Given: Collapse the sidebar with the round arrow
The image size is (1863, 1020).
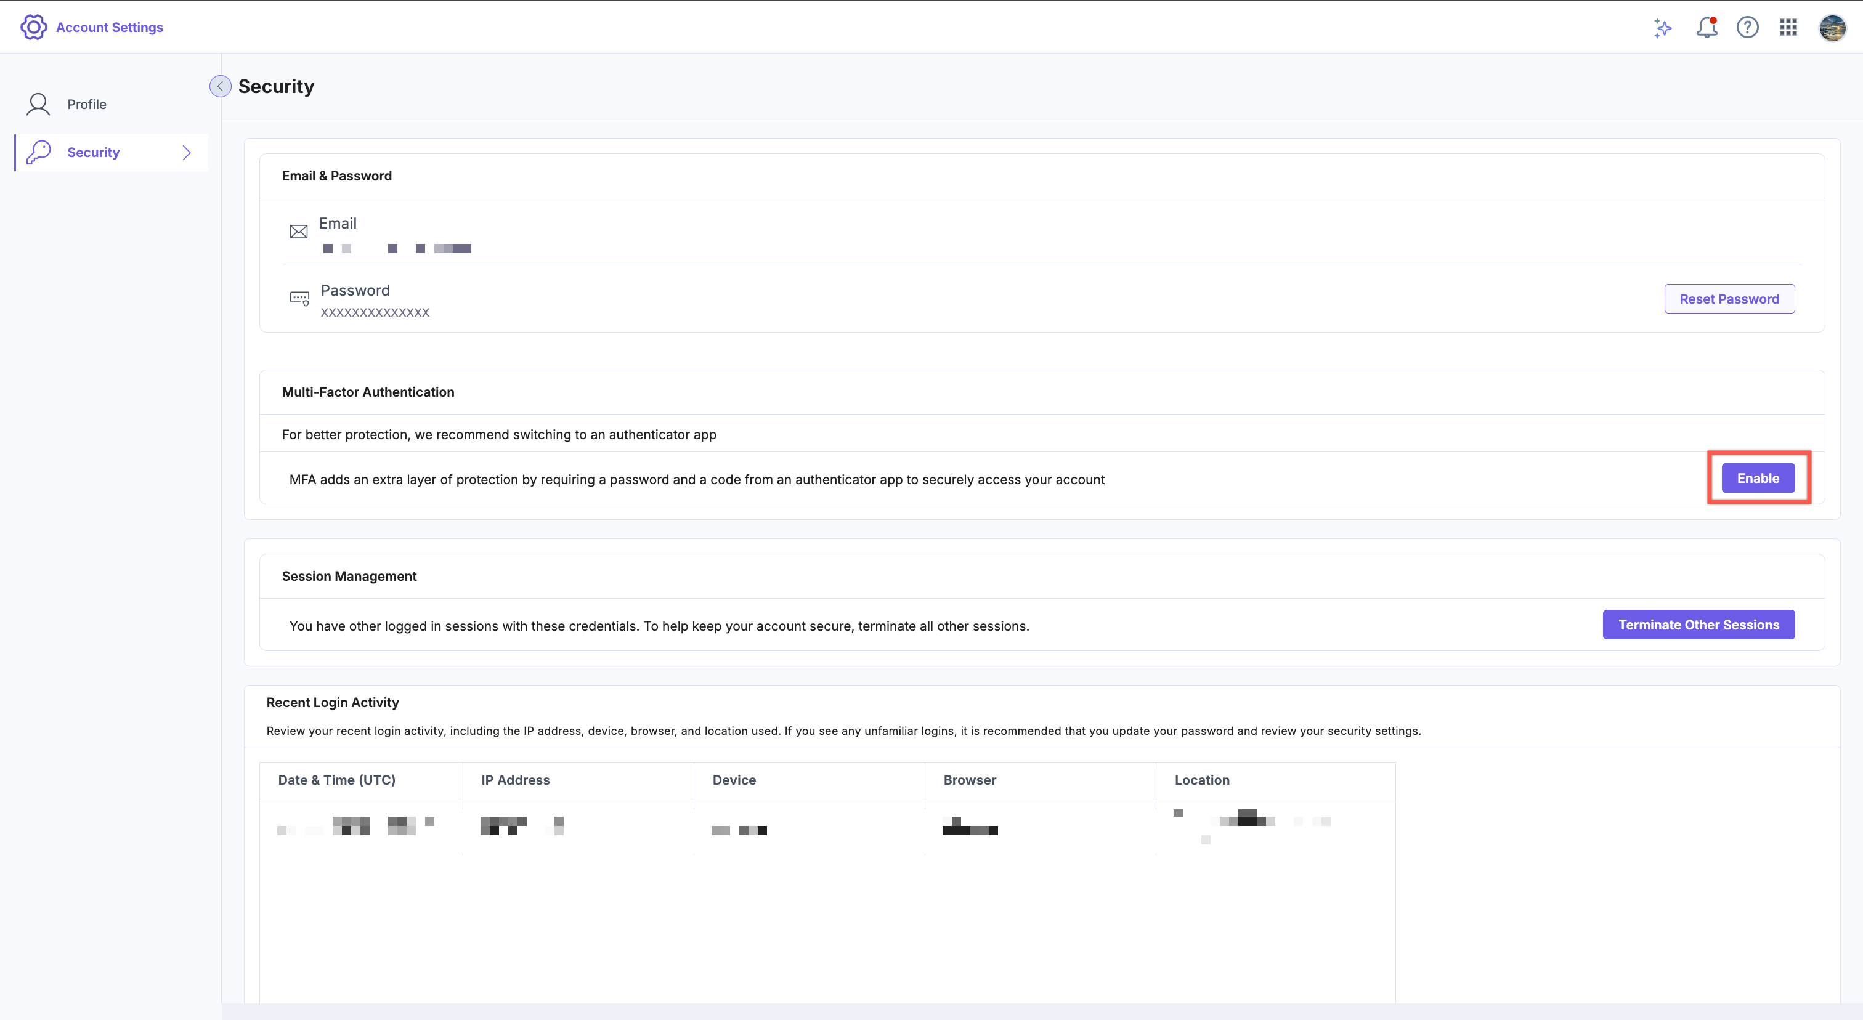Looking at the screenshot, I should pos(220,86).
